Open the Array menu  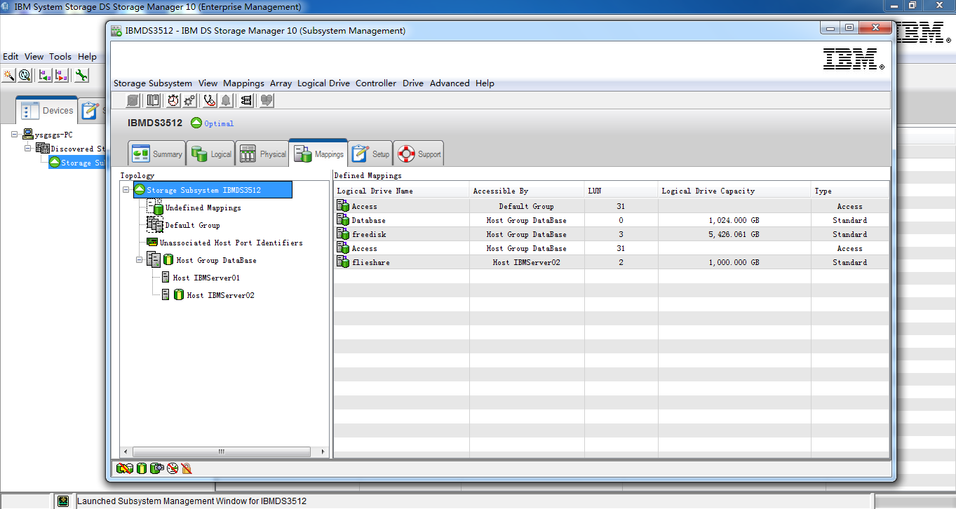tap(281, 83)
